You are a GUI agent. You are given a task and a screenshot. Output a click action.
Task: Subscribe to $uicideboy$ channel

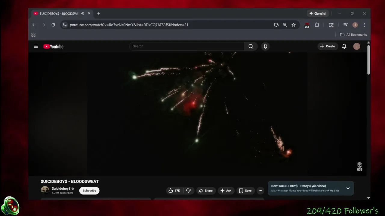pyautogui.click(x=89, y=190)
